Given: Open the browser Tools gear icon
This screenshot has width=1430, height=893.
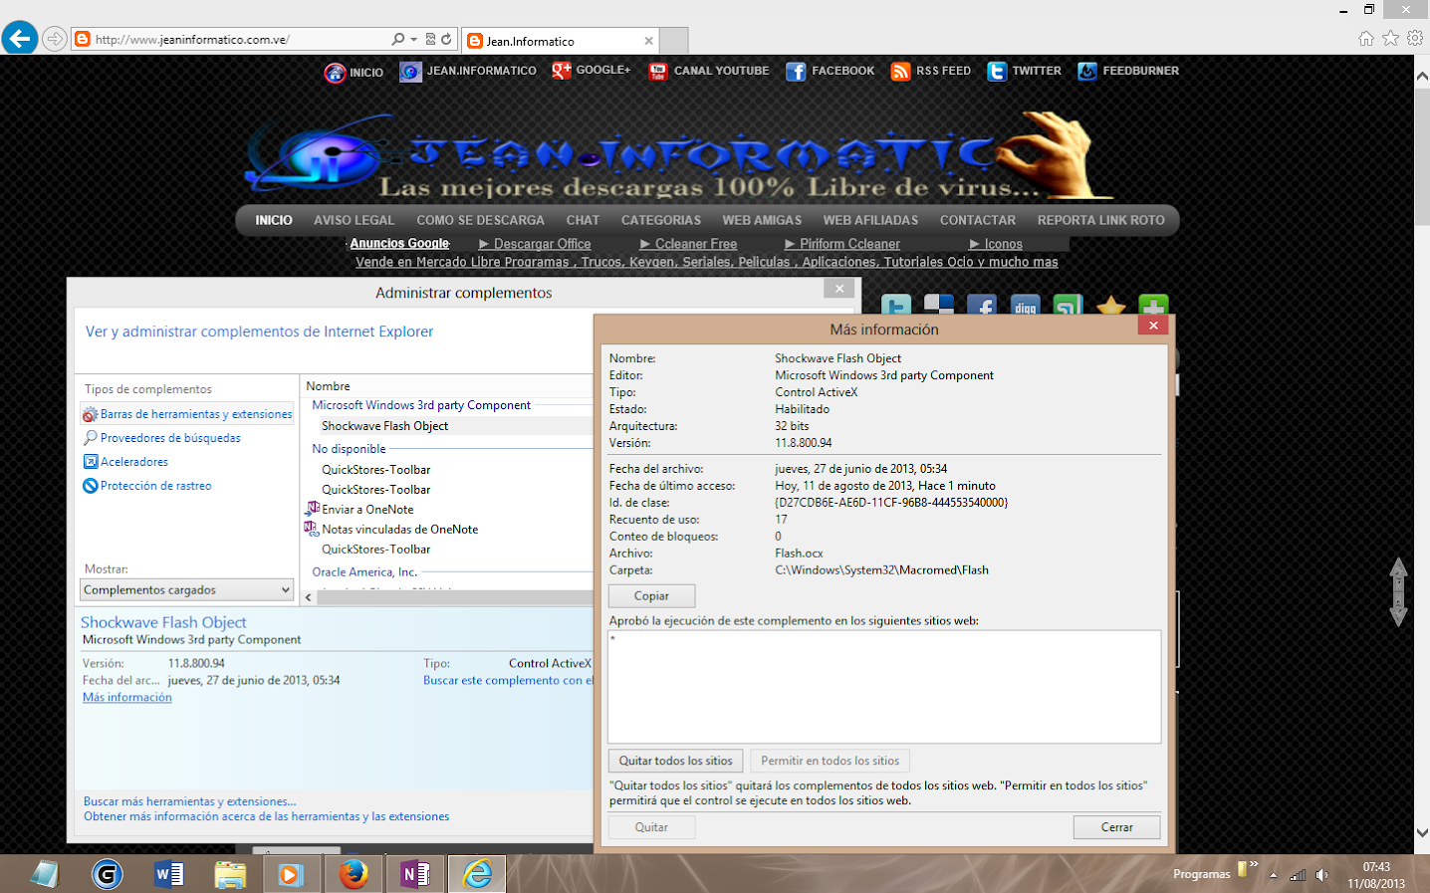Looking at the screenshot, I should click(x=1415, y=38).
